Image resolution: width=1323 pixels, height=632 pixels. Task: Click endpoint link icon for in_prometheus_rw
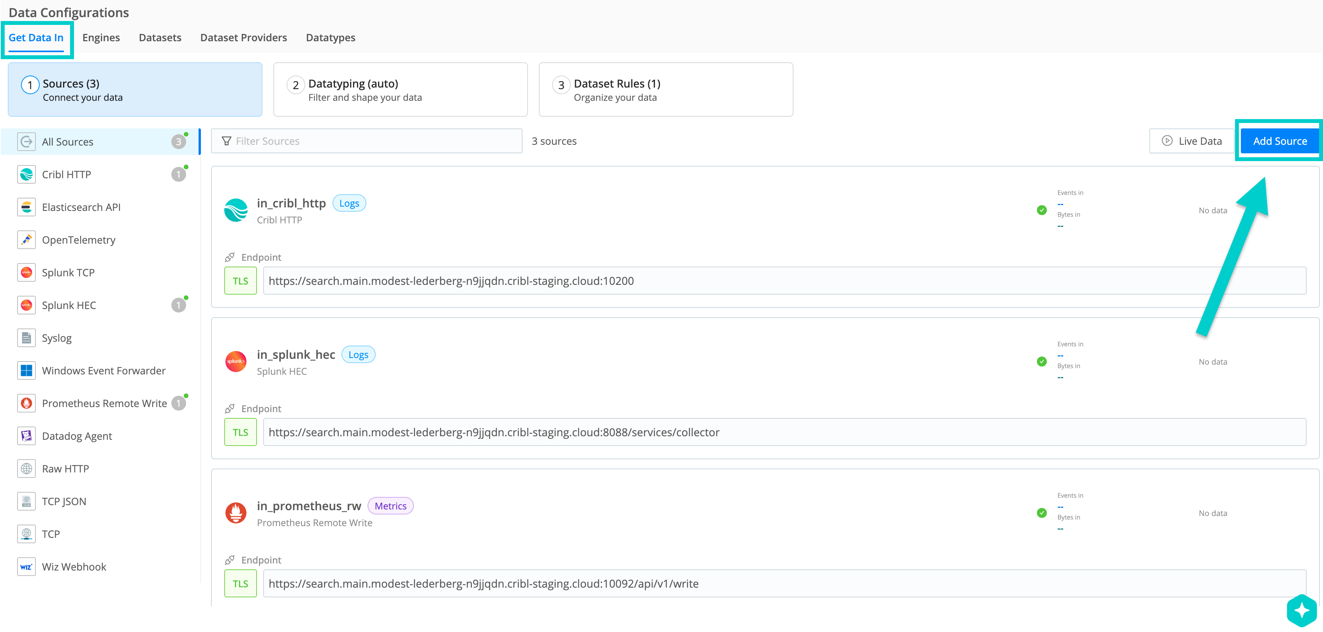pos(230,560)
